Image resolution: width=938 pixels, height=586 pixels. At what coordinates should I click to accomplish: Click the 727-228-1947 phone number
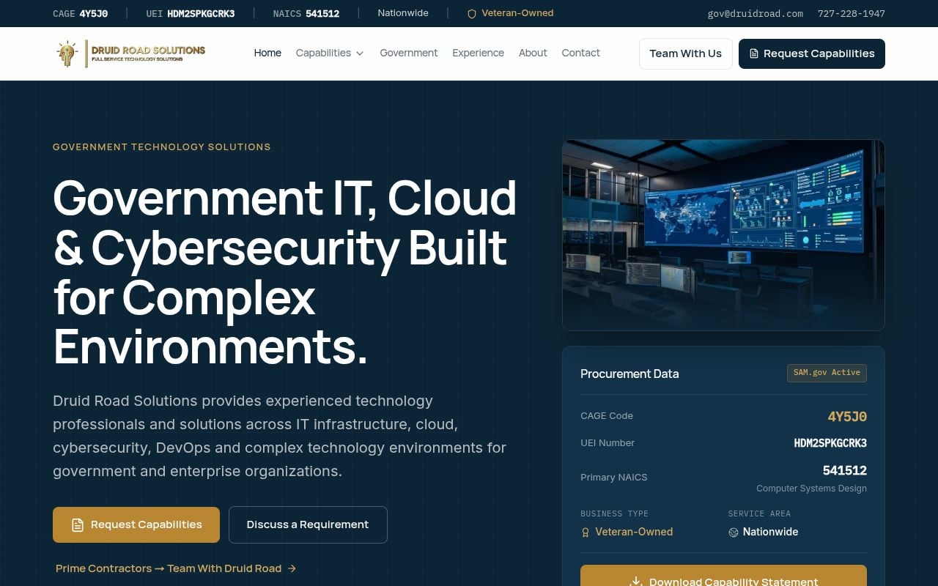click(x=852, y=13)
